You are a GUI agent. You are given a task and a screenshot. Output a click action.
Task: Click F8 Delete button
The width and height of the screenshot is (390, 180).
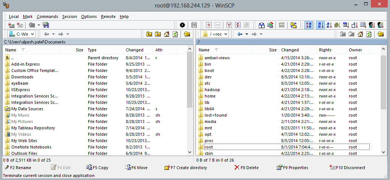coord(247,168)
